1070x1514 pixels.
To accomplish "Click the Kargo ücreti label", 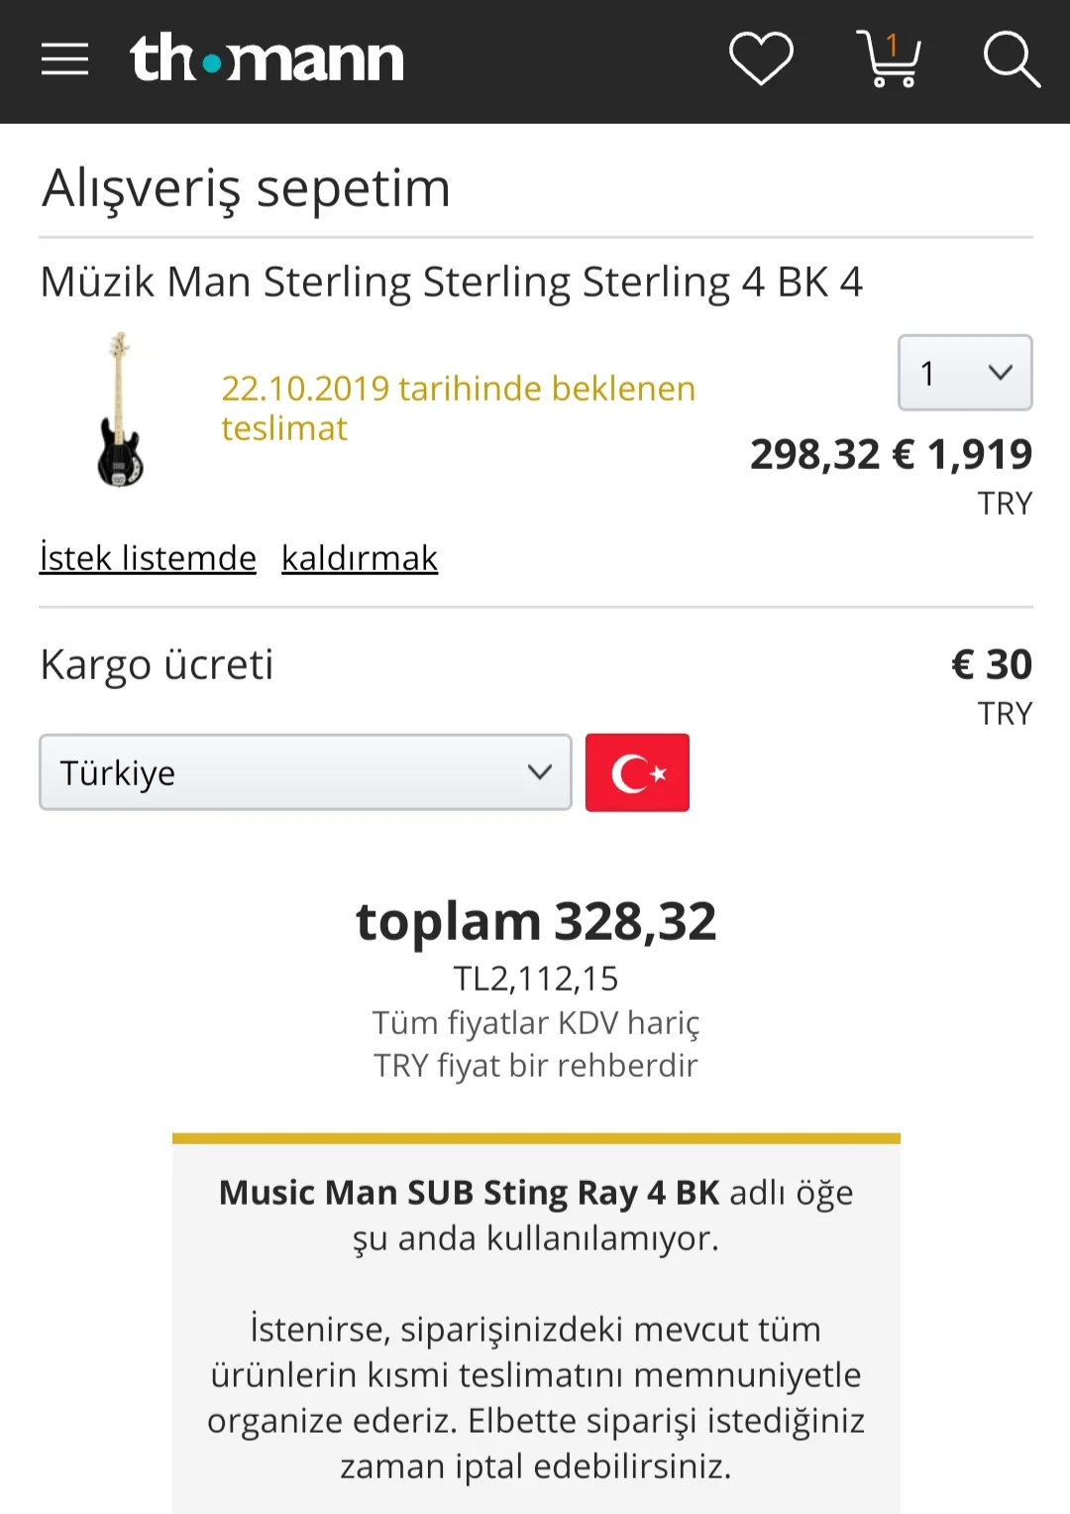I will pyautogui.click(x=157, y=664).
